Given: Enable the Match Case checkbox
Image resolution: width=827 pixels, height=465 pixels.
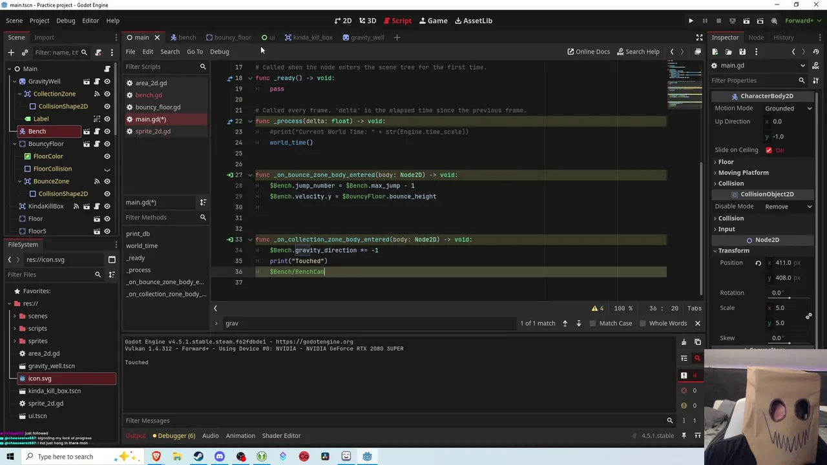Looking at the screenshot, I should pyautogui.click(x=592, y=324).
